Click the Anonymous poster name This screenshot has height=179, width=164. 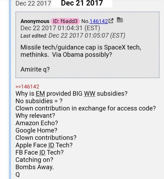(x=35, y=21)
